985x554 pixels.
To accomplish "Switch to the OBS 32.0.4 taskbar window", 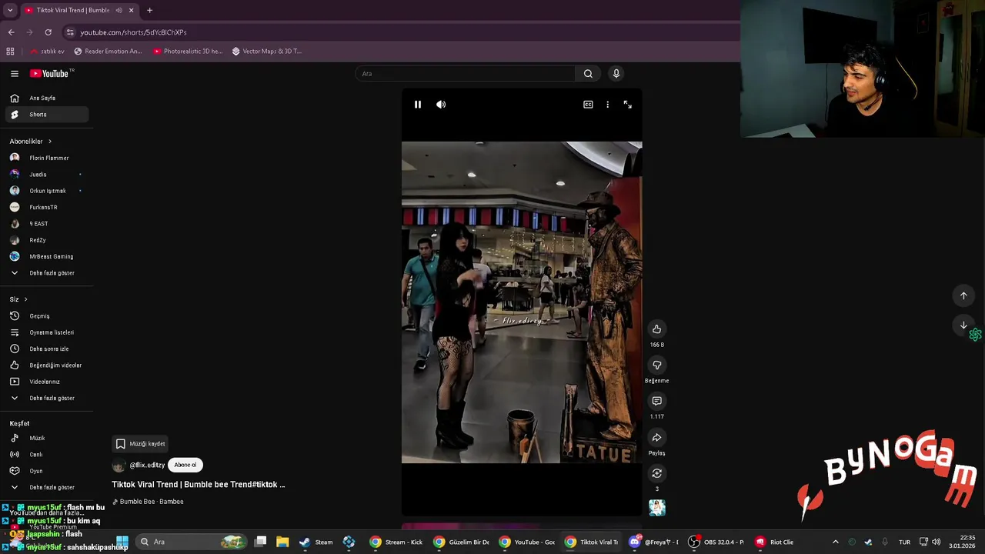I will click(x=716, y=542).
